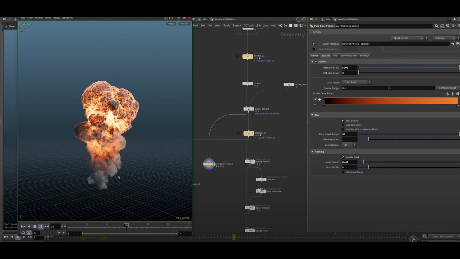Viewport: 460px width, 259px height.
Task: Open the Color Mode dropdown
Action: click(356, 82)
